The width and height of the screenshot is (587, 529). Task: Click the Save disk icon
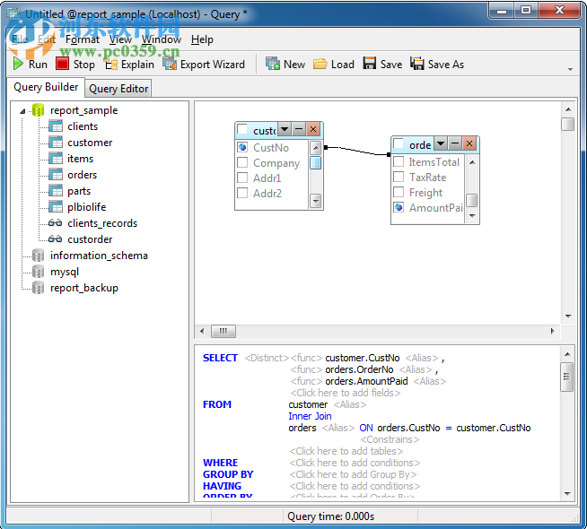click(371, 65)
